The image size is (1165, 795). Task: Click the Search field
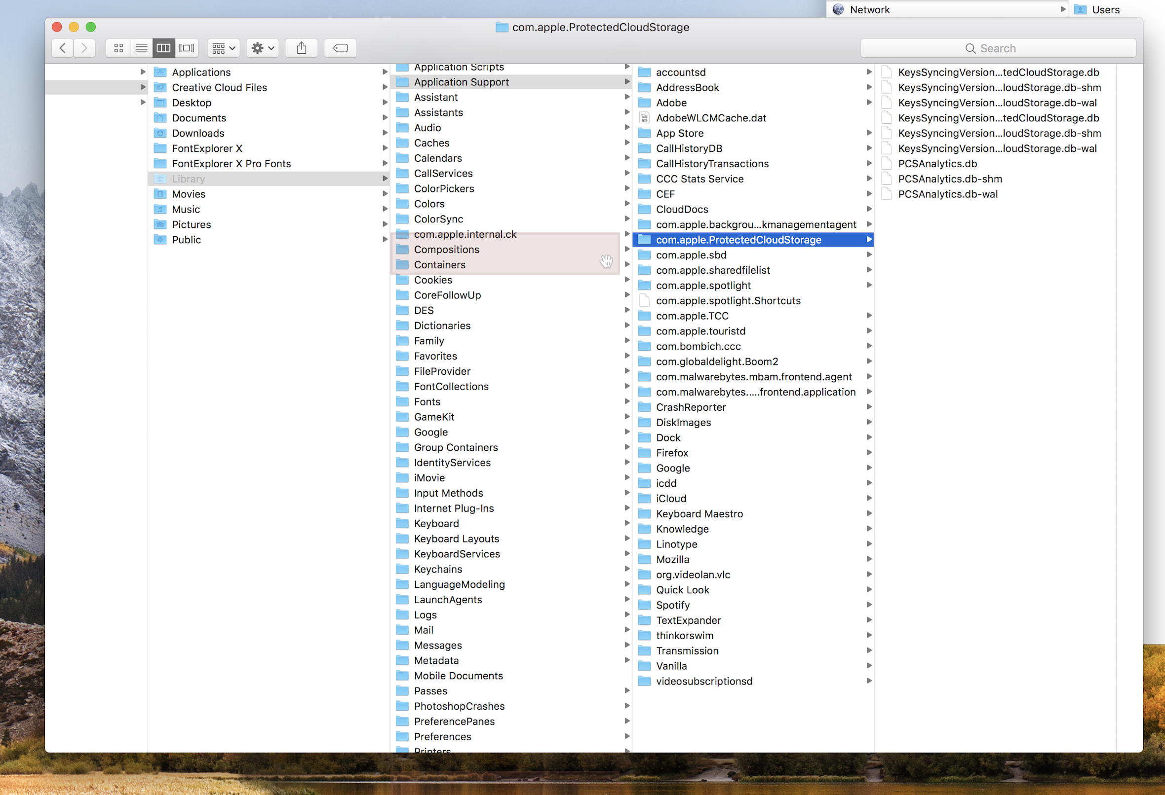(x=998, y=48)
